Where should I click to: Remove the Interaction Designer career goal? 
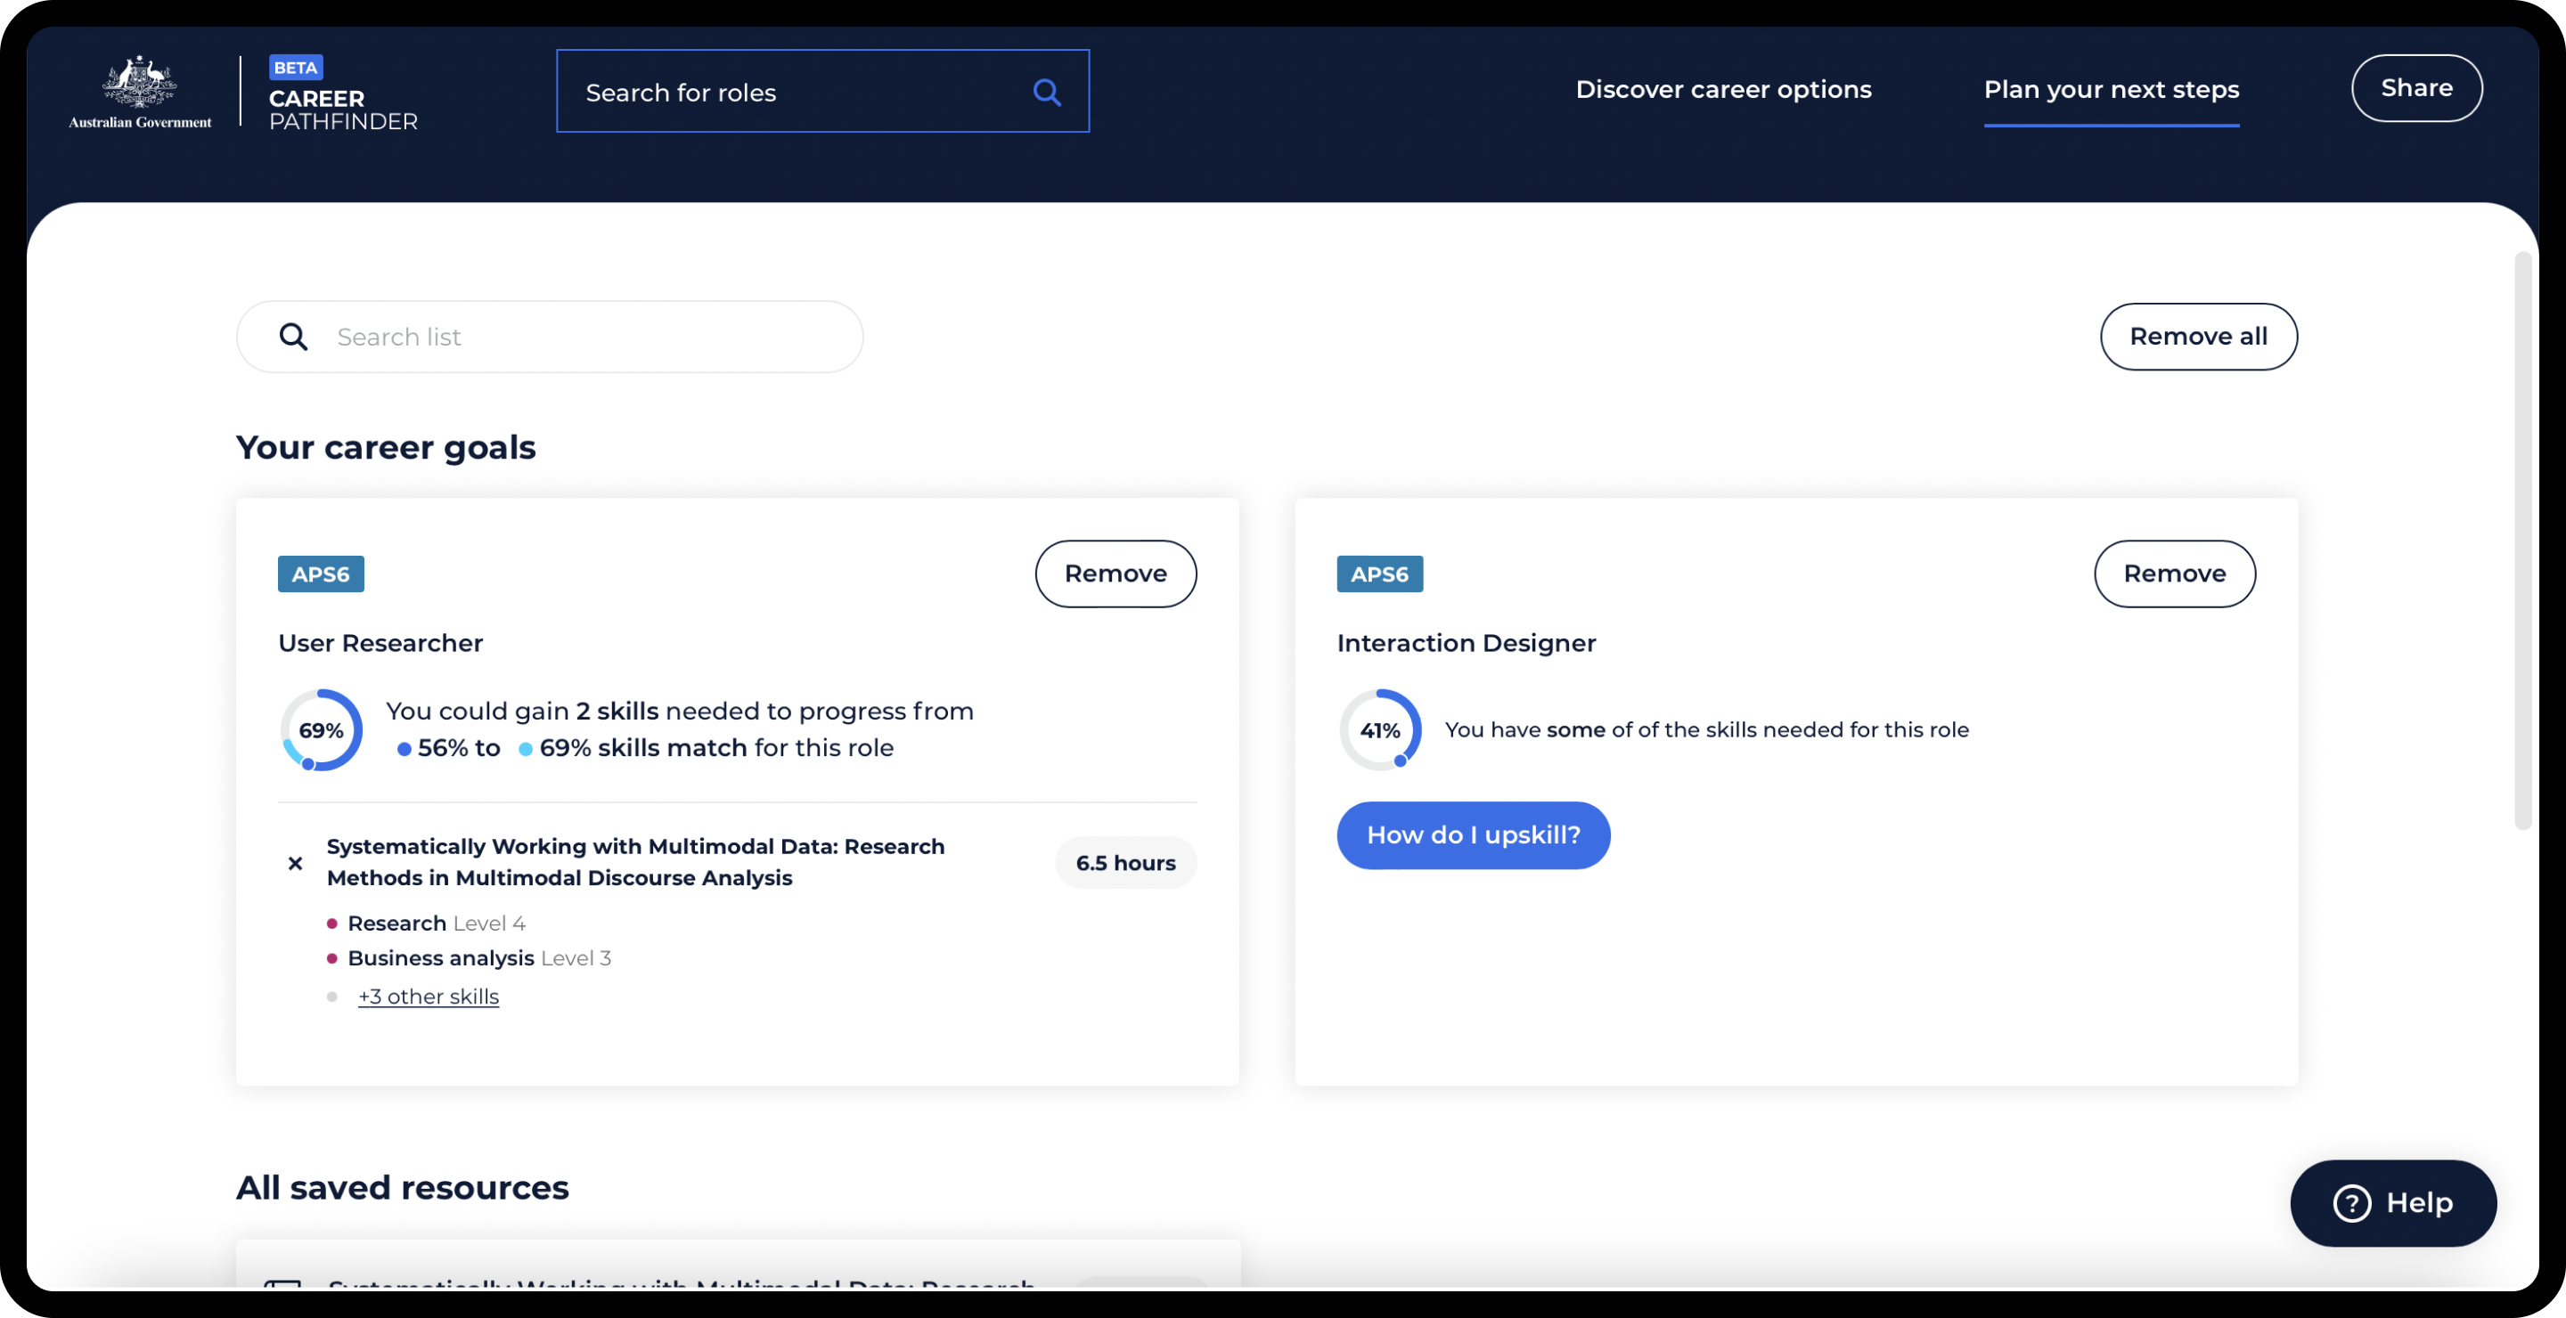click(x=2174, y=574)
